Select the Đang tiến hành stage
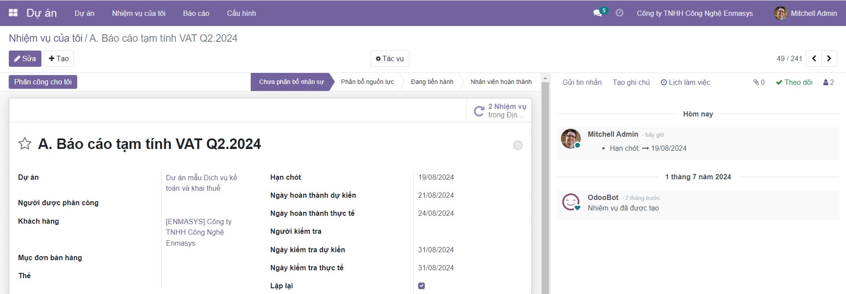Viewport: 846px width, 294px height. [x=432, y=82]
